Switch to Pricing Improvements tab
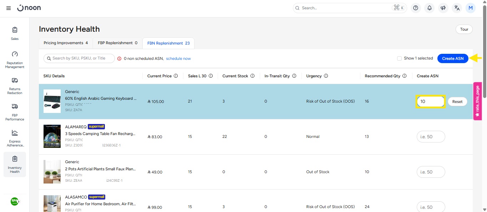The width and height of the screenshot is (487, 212). [66, 43]
